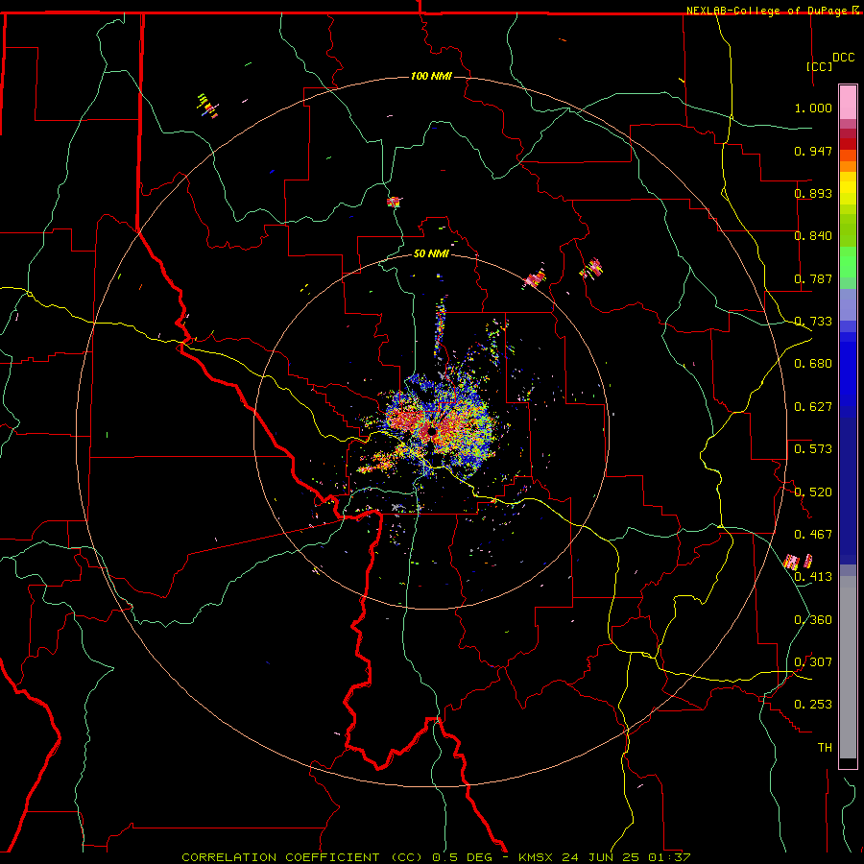
Task: Select the 0.893 scale value
Action: point(813,193)
